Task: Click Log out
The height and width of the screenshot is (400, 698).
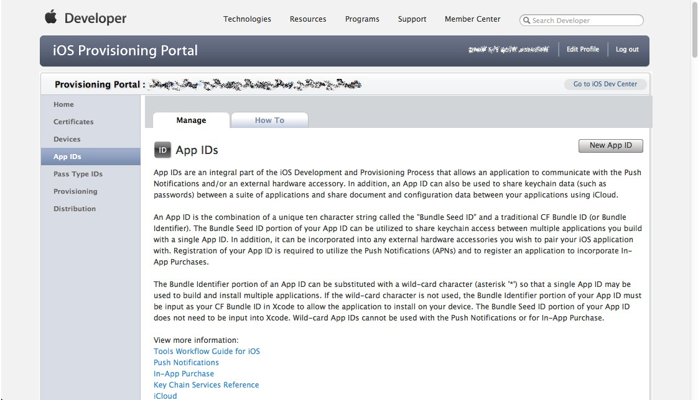Action: pyautogui.click(x=627, y=49)
